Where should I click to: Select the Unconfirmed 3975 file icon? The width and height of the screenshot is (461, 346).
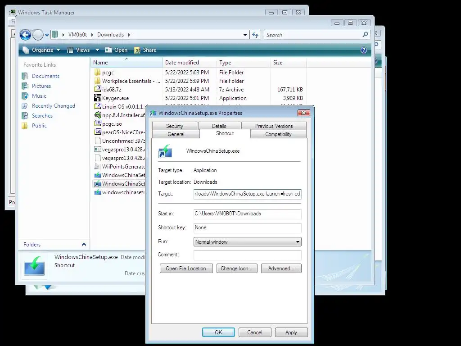tap(98, 141)
